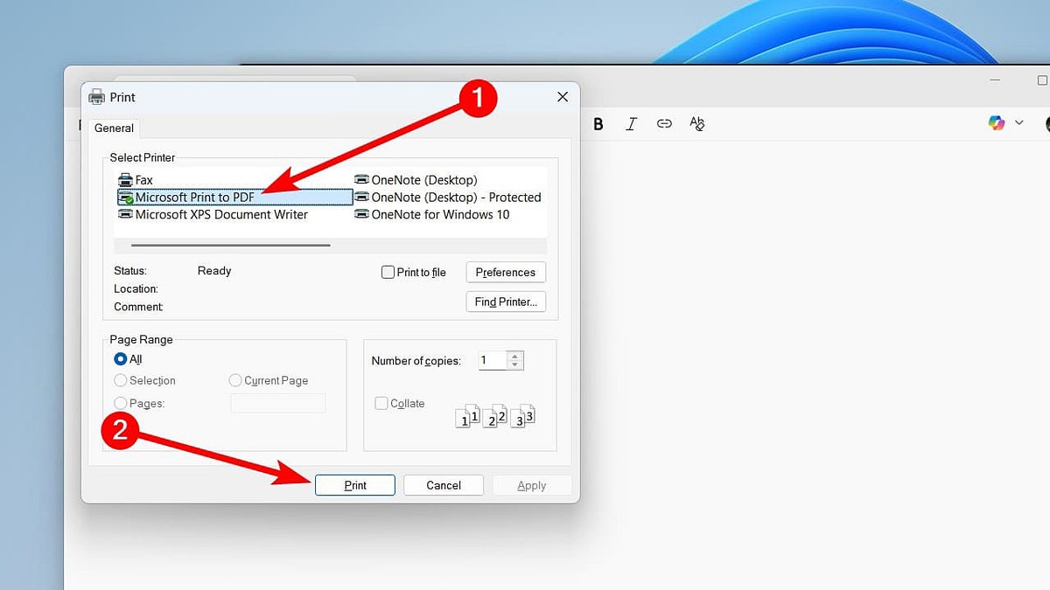Expand the Copilot dropdown chevron
The width and height of the screenshot is (1050, 590).
pos(1018,122)
